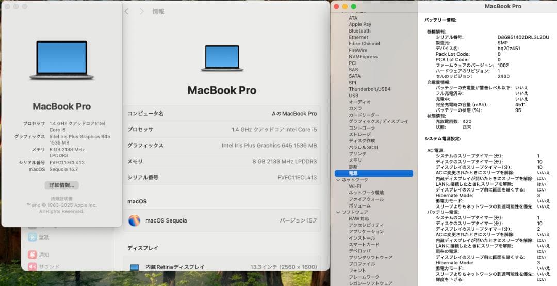Click device name bq20z451

(509, 49)
